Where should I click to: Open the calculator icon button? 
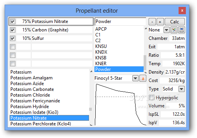pyautogui.click(x=182, y=30)
